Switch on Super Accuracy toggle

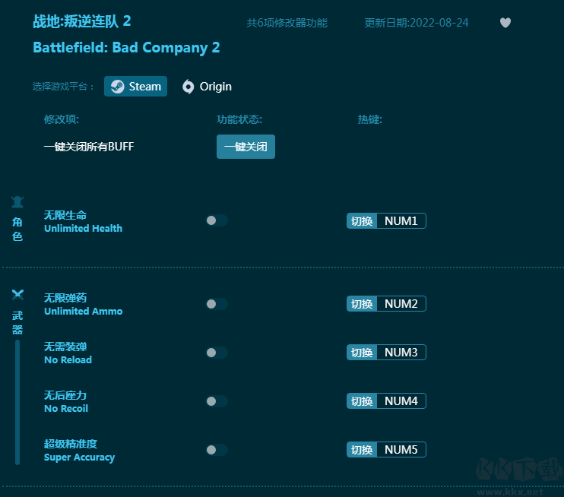tap(216, 450)
